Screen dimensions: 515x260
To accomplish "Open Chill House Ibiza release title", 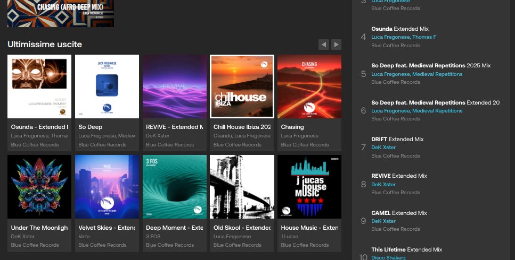I will coord(242,127).
